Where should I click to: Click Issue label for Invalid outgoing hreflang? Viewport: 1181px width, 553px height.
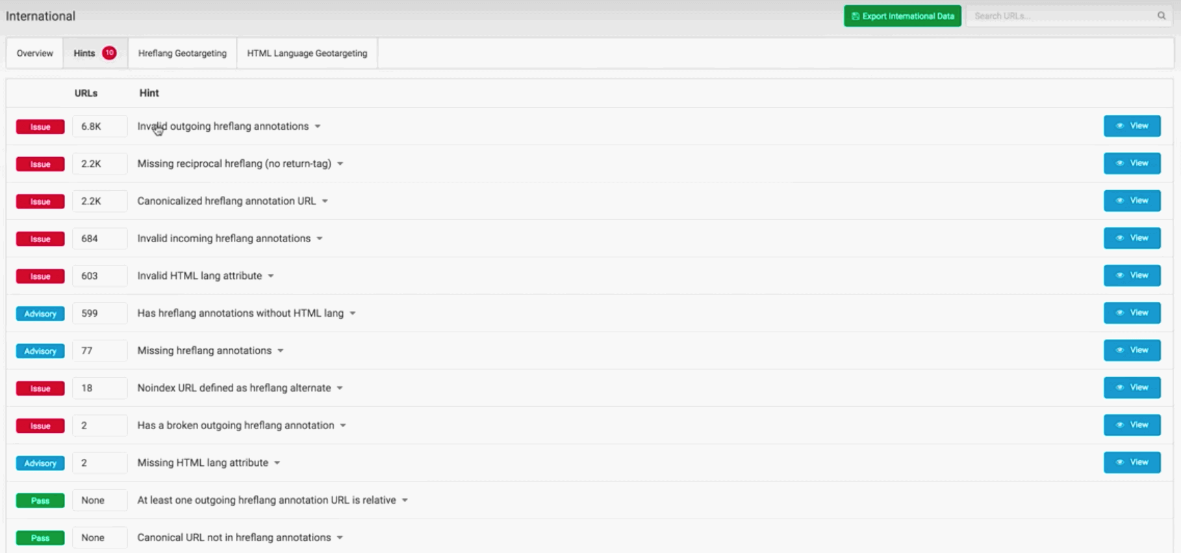coord(40,127)
